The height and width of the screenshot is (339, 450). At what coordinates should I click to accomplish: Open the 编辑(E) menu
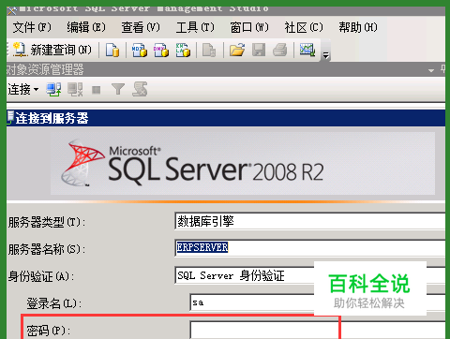tap(86, 27)
